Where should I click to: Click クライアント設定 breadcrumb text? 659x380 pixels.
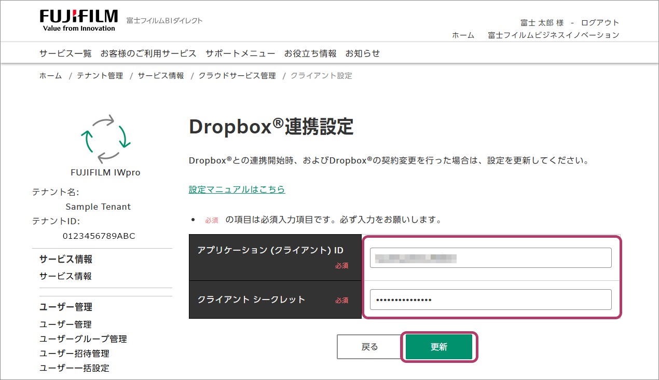coord(321,76)
